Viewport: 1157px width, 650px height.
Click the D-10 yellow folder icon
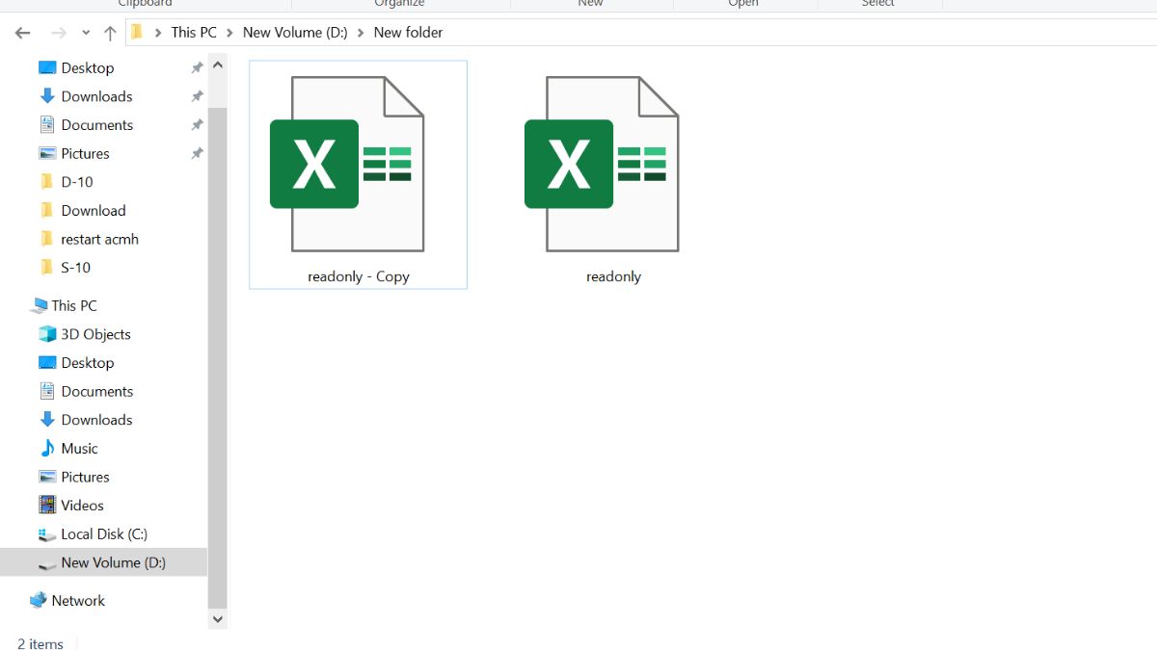coord(47,182)
